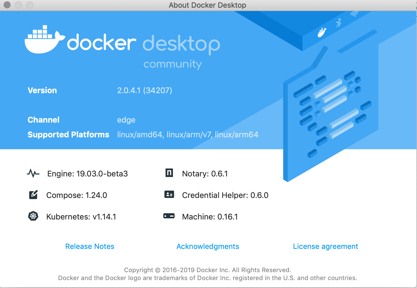Screen dimensions: 417x288
Task: Open the Acknowledgments link
Action: point(208,246)
